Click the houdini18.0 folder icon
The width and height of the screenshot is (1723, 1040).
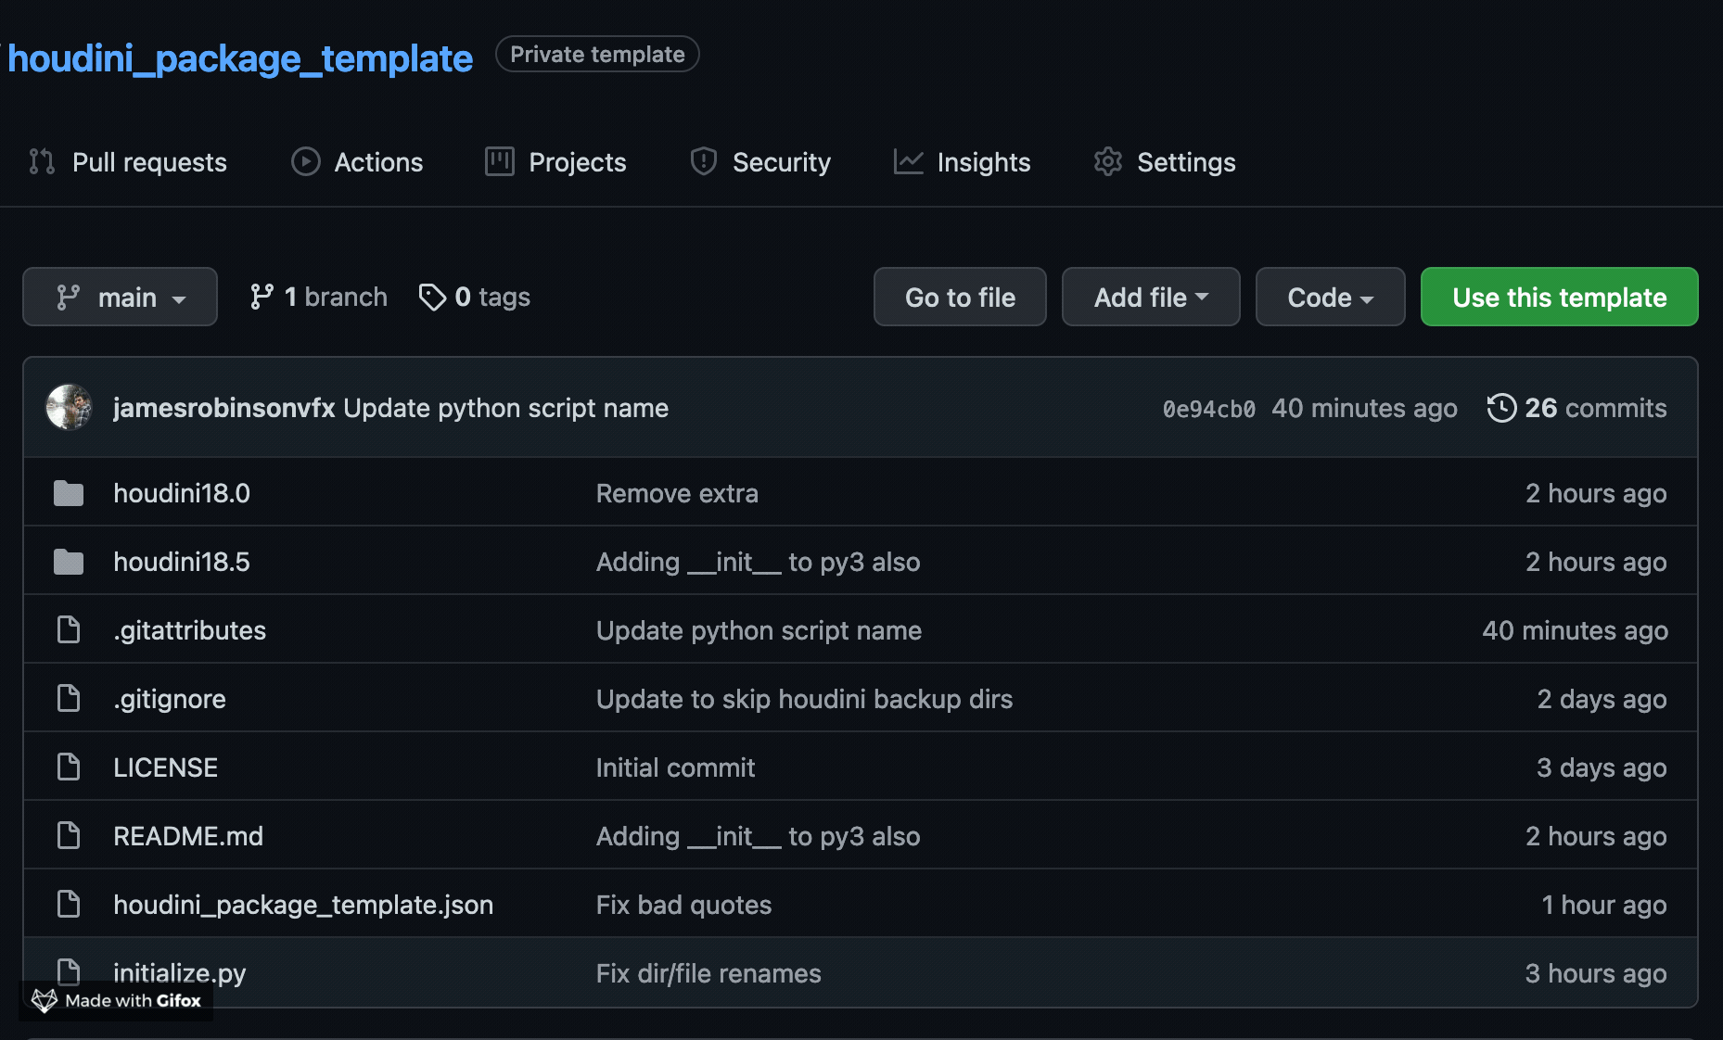[69, 493]
